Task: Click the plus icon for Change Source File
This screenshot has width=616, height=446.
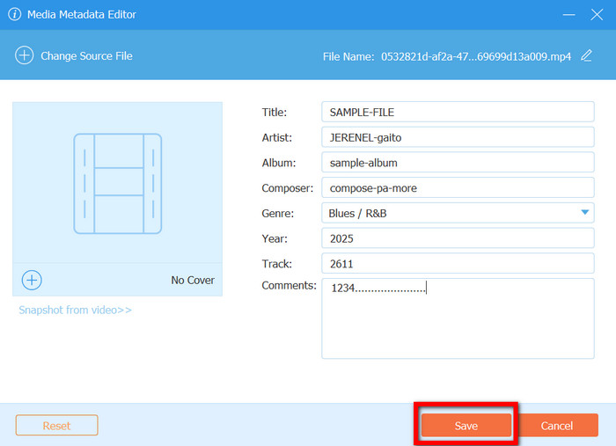Action: (x=24, y=55)
